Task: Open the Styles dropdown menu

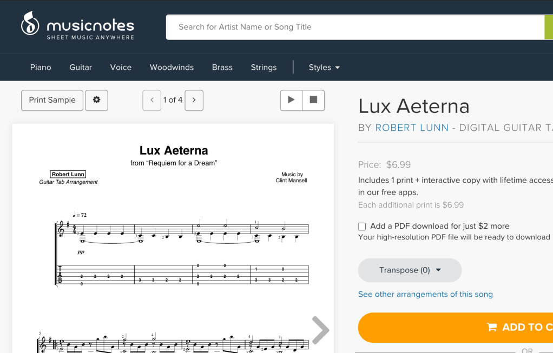Action: [324, 68]
